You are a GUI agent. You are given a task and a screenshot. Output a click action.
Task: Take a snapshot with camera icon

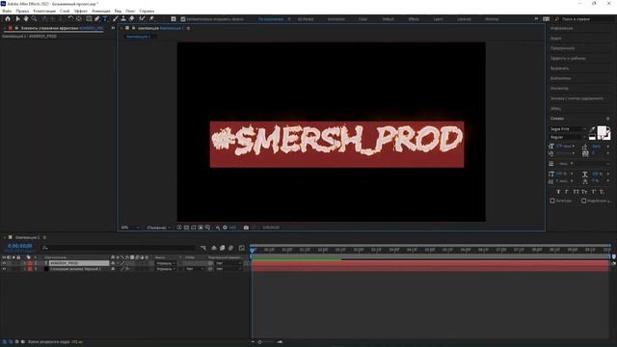click(x=246, y=227)
